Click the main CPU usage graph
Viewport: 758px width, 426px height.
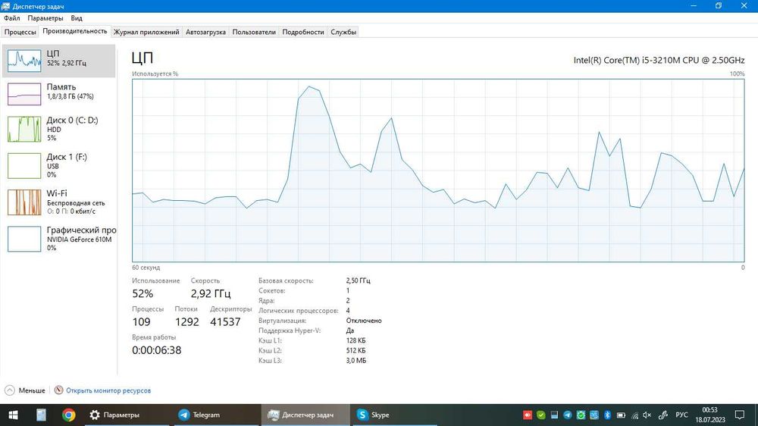(x=438, y=171)
